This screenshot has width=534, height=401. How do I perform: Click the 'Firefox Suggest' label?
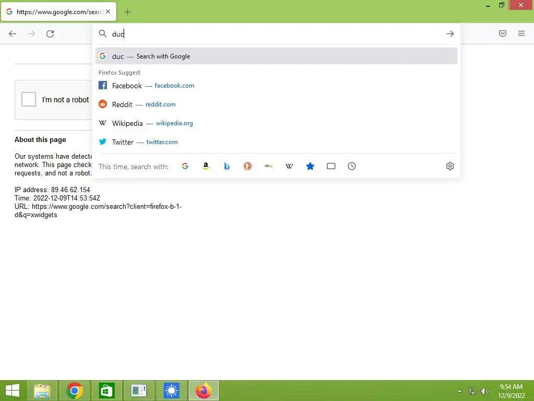119,73
